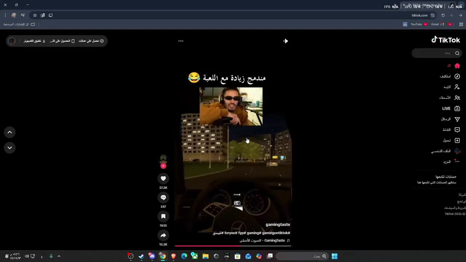Click the browser forward arrow
The height and width of the screenshot is (262, 466).
(x=452, y=15)
